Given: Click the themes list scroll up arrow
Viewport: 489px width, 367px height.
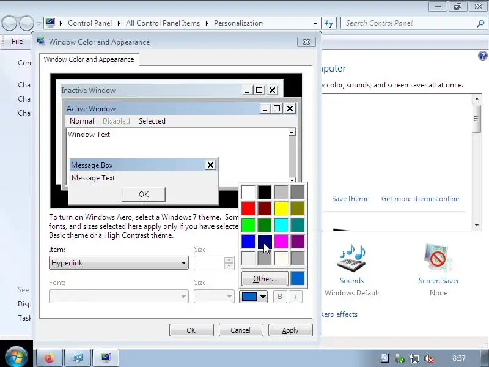Looking at the screenshot, I should [477, 99].
